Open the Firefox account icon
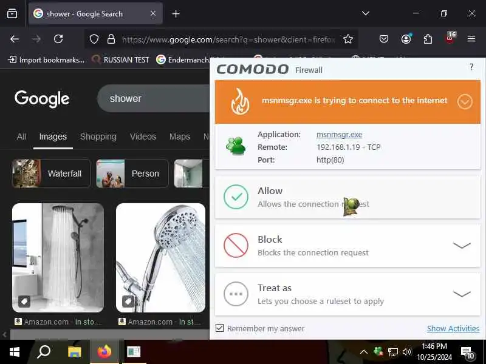This screenshot has width=486, height=364. coord(406,39)
